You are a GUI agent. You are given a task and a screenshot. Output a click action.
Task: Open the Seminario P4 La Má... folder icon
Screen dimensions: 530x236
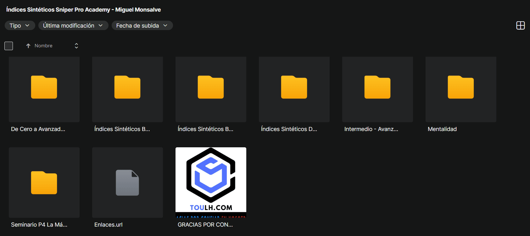pos(44,183)
